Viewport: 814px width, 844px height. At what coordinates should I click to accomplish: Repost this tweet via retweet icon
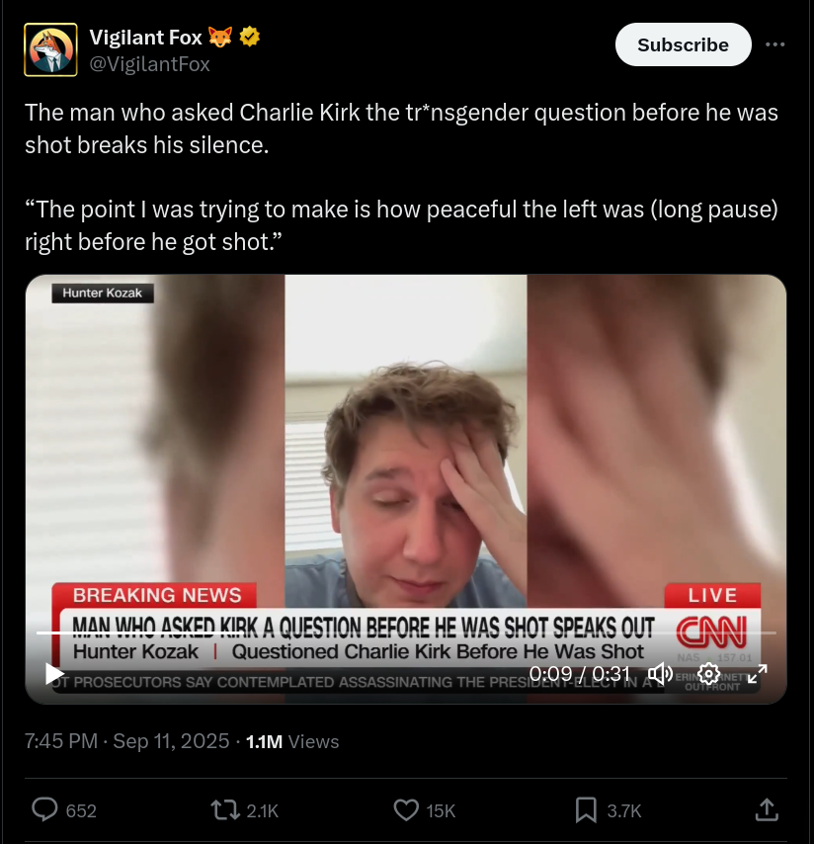coord(225,810)
